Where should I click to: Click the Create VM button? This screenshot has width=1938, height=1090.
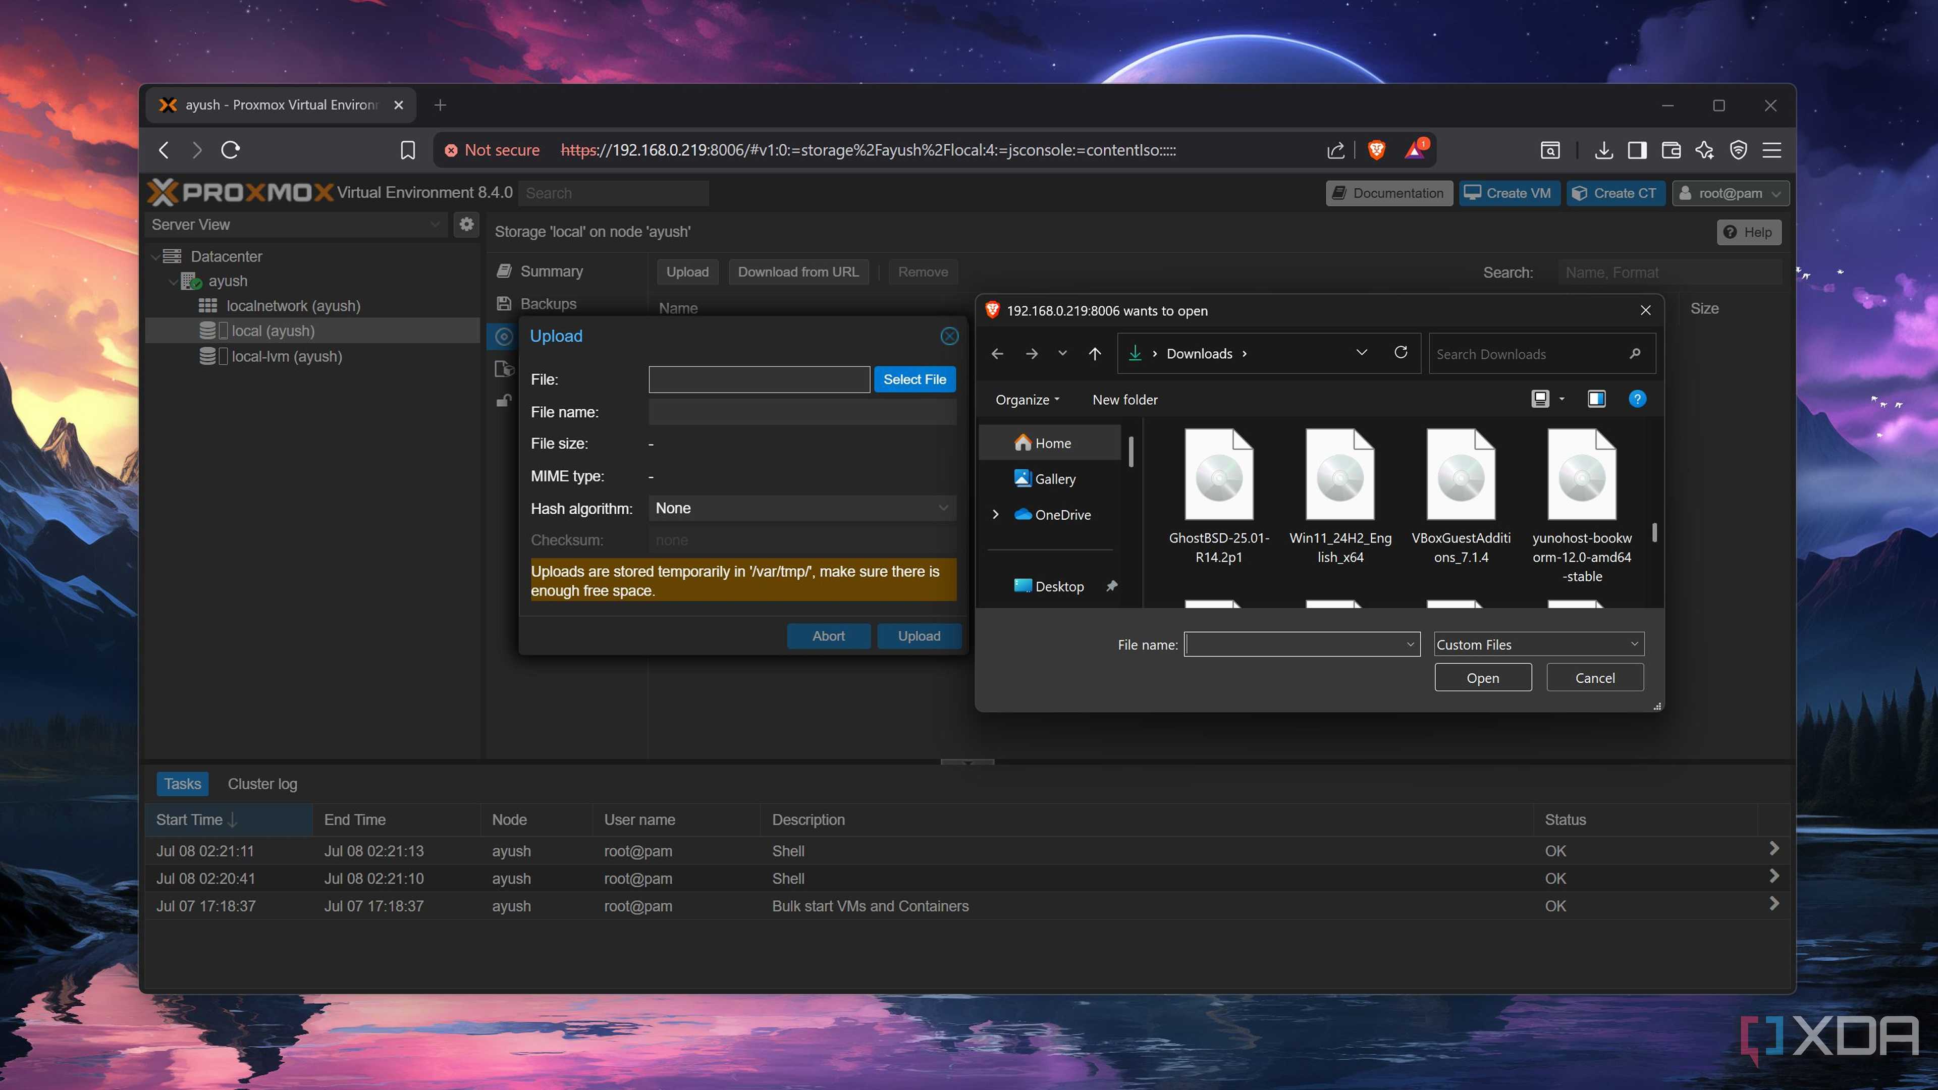pyautogui.click(x=1509, y=193)
